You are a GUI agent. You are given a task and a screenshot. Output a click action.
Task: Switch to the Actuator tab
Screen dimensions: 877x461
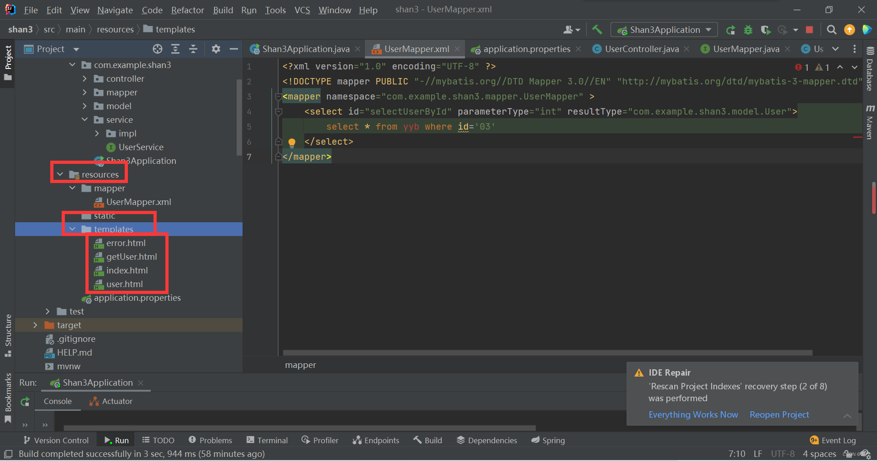point(111,402)
